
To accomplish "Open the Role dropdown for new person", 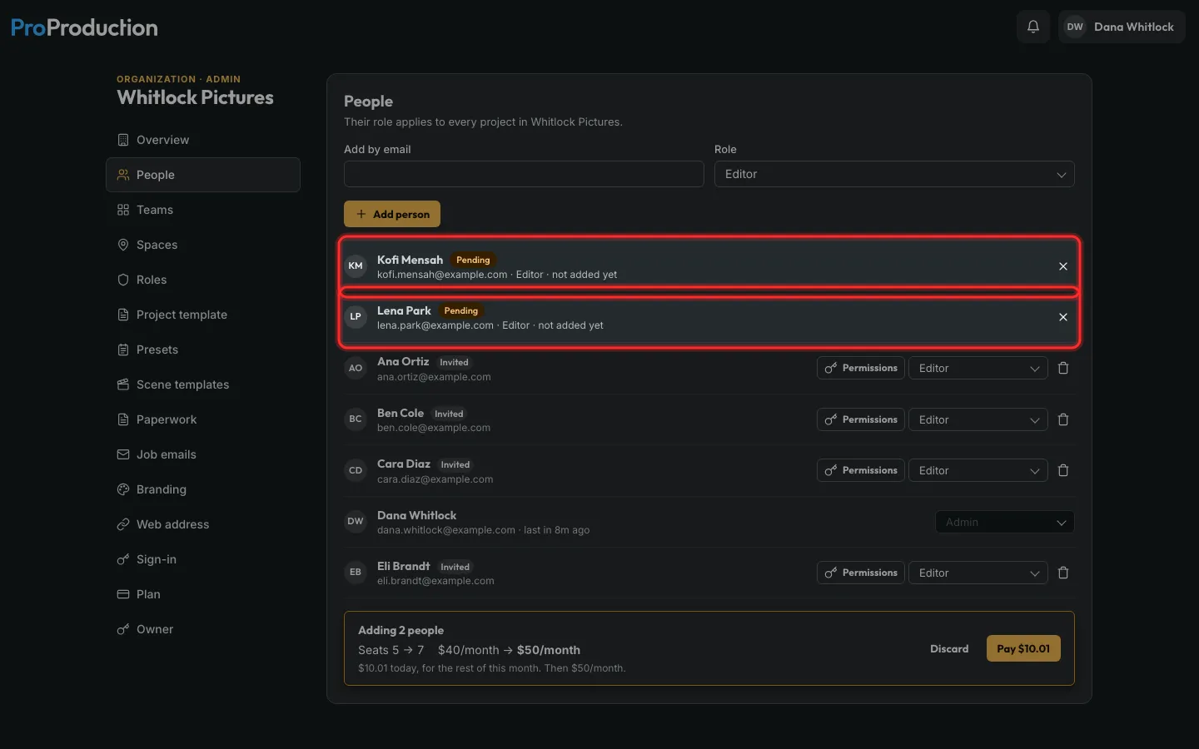I will pos(894,174).
